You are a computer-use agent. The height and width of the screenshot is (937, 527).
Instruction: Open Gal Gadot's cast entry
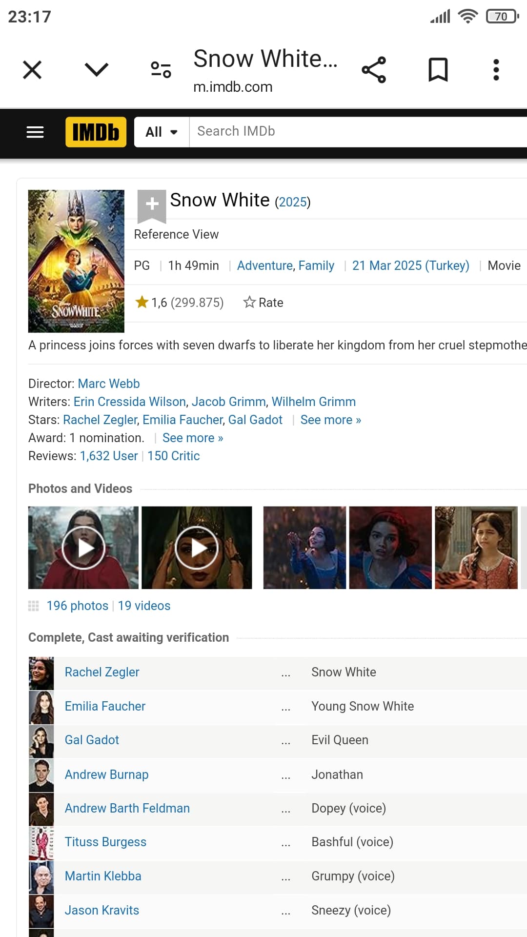click(92, 740)
